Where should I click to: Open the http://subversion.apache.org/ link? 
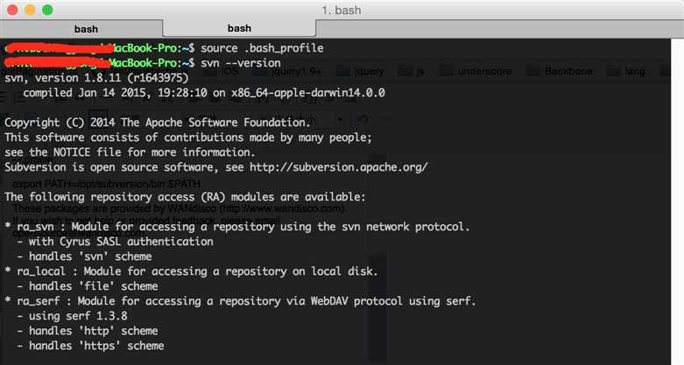tap(339, 167)
